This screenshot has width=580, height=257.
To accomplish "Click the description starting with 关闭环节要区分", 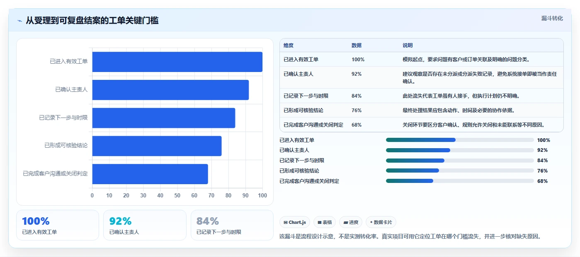I will 473,125.
